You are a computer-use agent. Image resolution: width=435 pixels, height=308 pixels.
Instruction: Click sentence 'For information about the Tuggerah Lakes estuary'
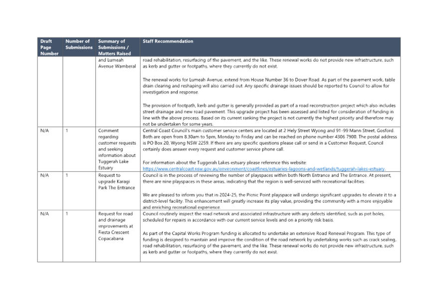tap(225, 162)
